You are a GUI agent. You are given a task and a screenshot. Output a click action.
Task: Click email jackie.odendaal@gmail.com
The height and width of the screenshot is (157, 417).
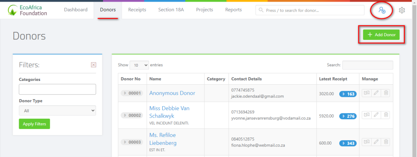click(257, 96)
